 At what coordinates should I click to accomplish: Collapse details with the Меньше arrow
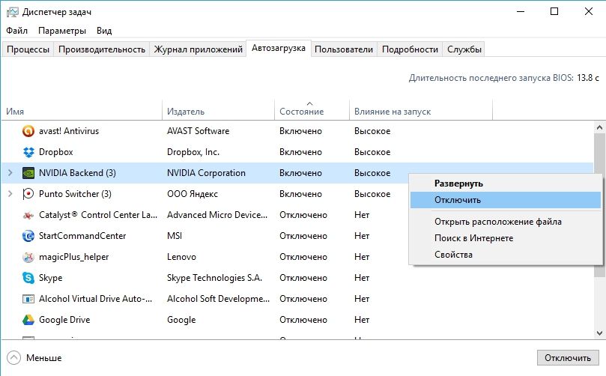click(x=13, y=357)
